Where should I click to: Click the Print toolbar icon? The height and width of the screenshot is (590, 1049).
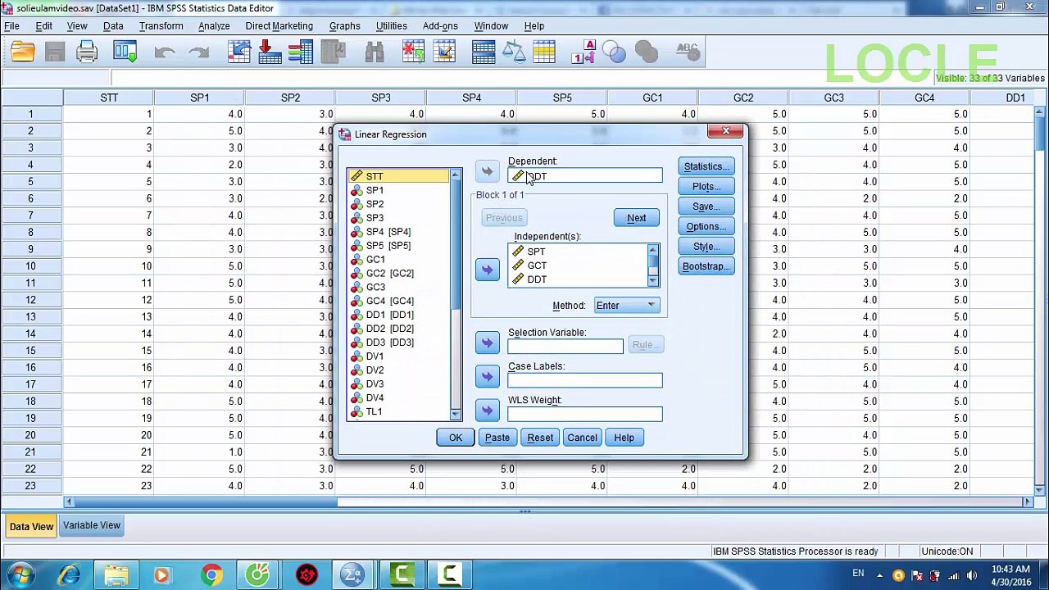click(87, 53)
